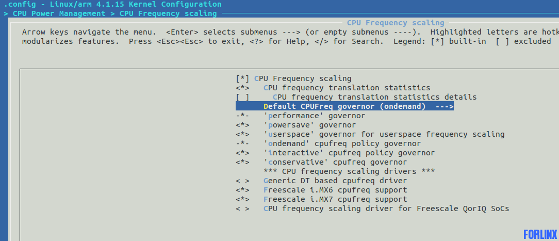
Task: Toggle the 'powersave' governor <*> marker
Action: [x=242, y=125]
